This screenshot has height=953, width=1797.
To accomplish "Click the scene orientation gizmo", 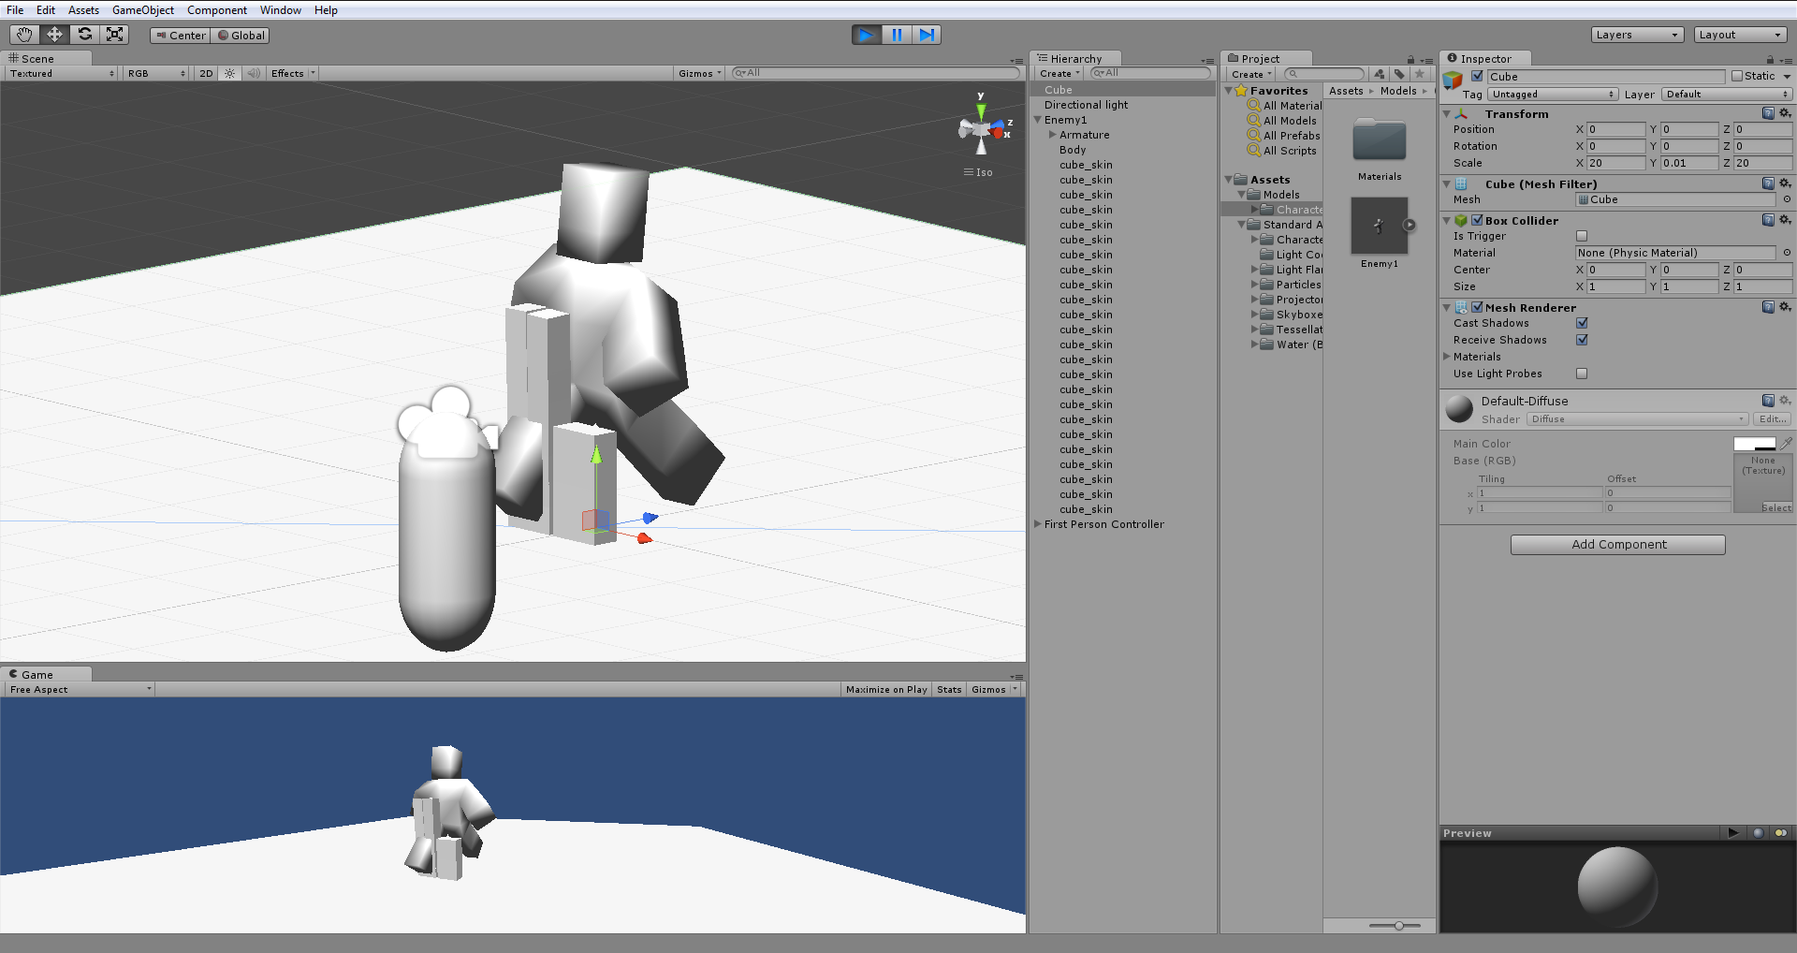I will pos(982,128).
